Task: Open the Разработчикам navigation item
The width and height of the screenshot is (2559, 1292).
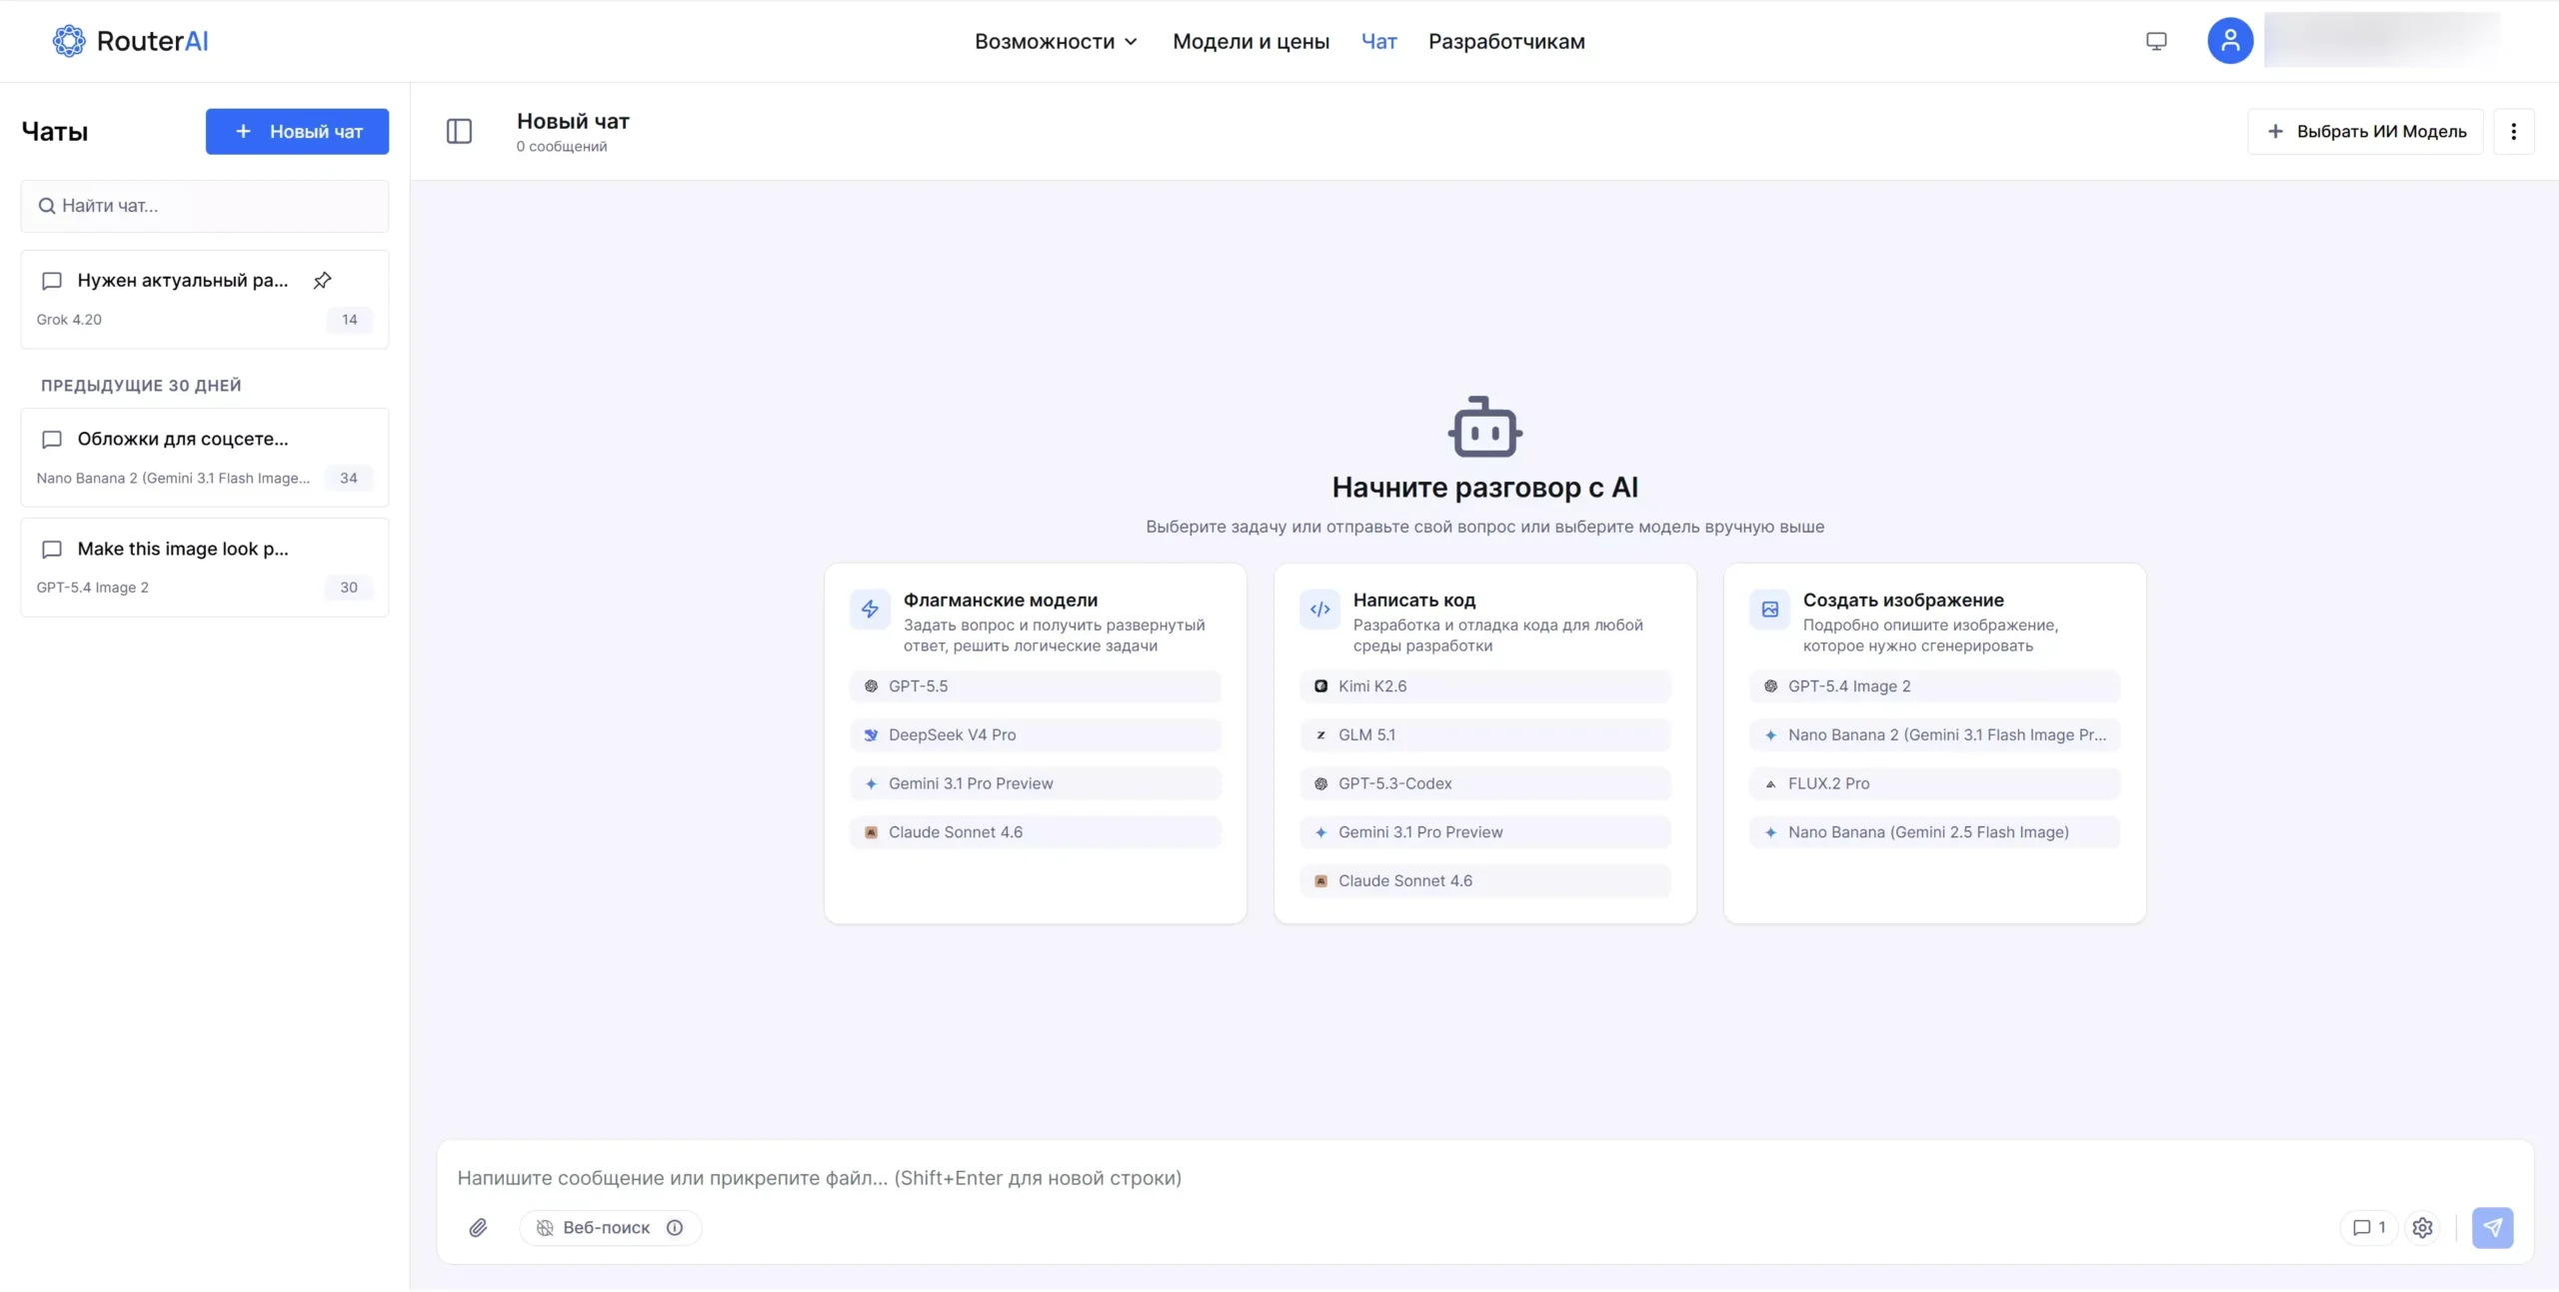Action: (1506, 41)
